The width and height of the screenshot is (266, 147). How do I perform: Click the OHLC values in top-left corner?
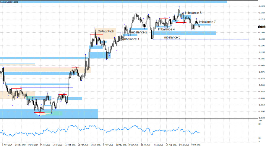[x=9, y=2]
